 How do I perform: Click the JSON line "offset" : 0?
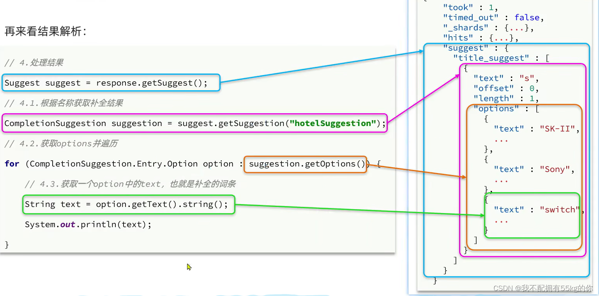pyautogui.click(x=506, y=88)
